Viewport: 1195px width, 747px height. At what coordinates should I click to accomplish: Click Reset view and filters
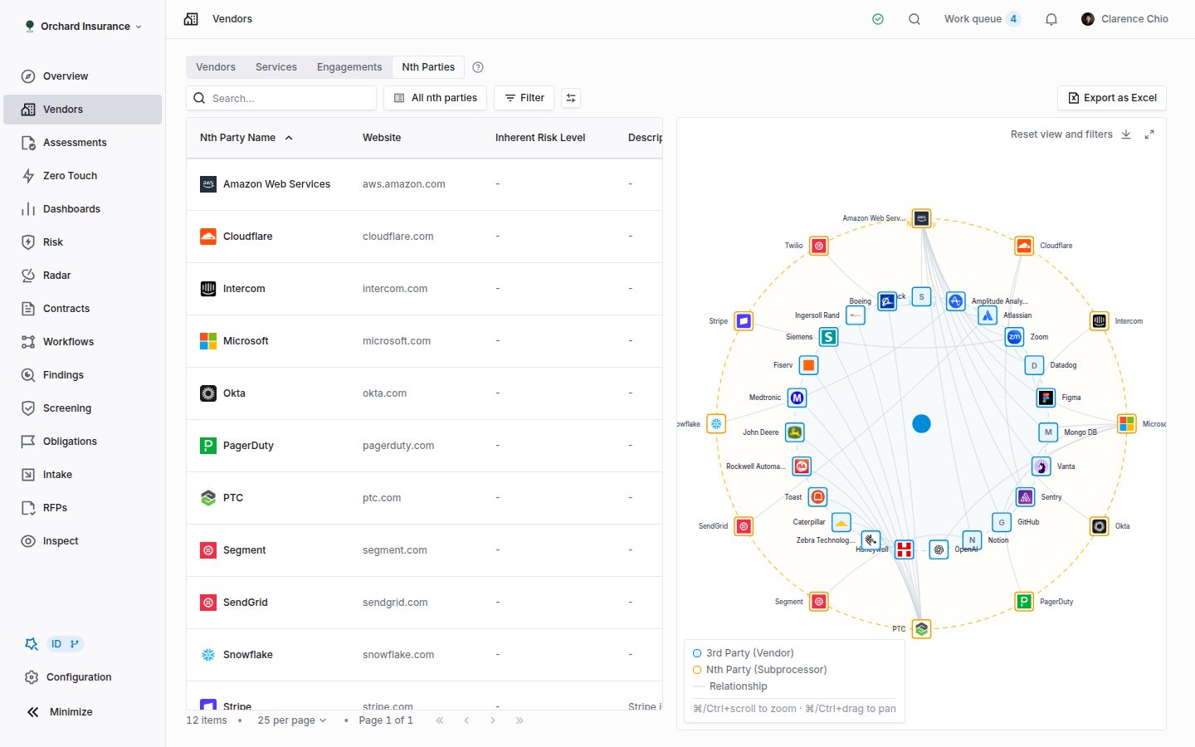tap(1061, 134)
